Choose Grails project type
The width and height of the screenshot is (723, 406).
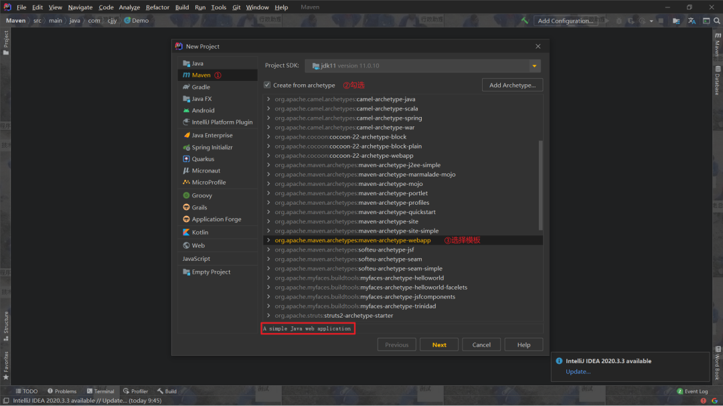tap(217, 207)
